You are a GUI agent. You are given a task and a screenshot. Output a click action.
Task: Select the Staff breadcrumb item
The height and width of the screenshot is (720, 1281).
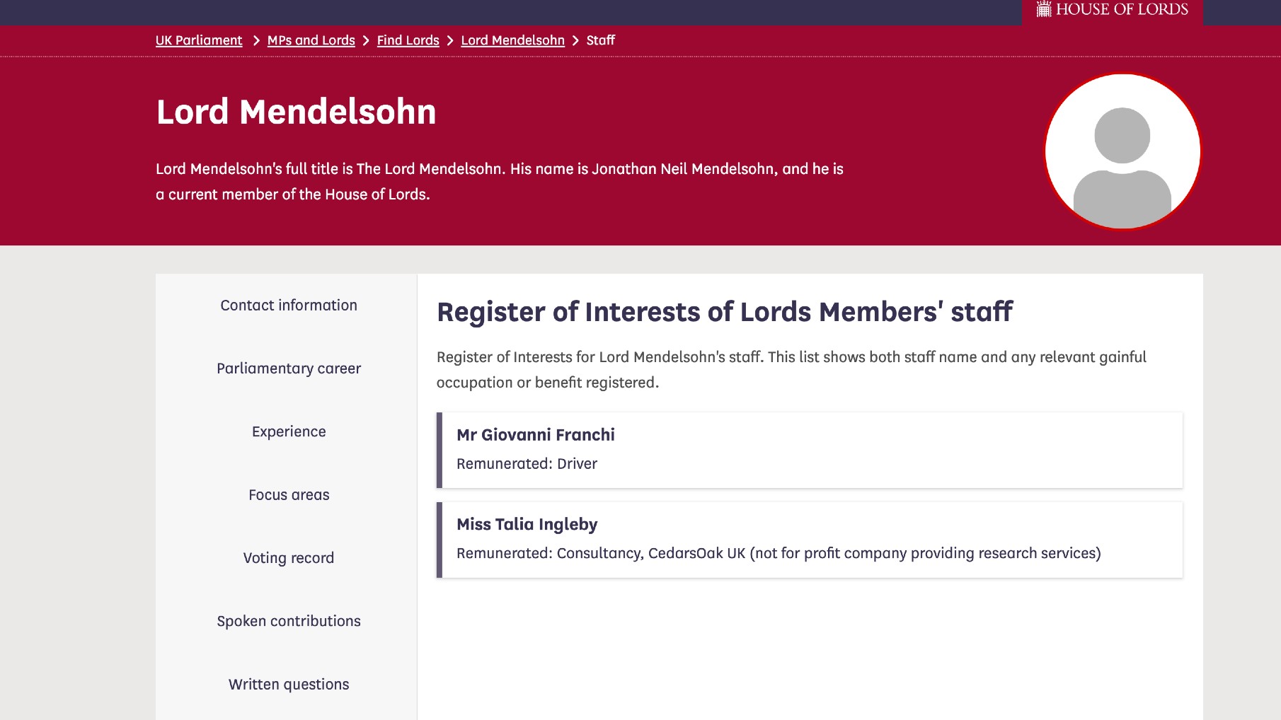pyautogui.click(x=599, y=40)
